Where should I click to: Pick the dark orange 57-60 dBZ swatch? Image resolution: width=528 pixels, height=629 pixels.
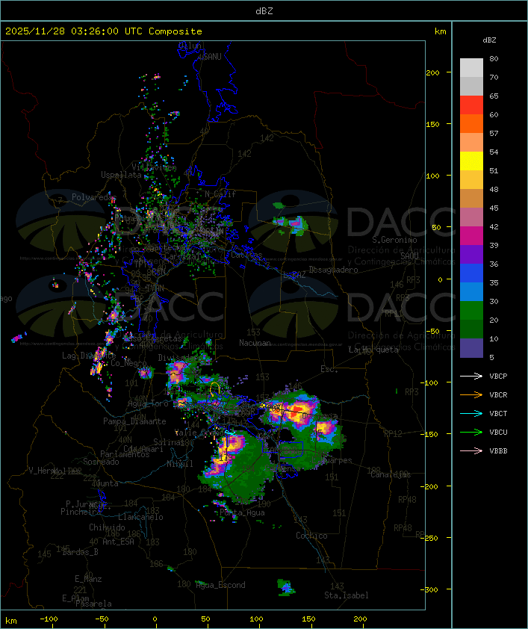[471, 123]
